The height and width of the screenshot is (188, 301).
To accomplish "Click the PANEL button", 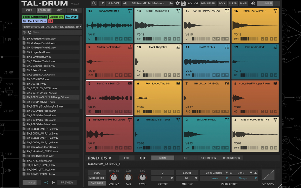I will click(x=243, y=3).
